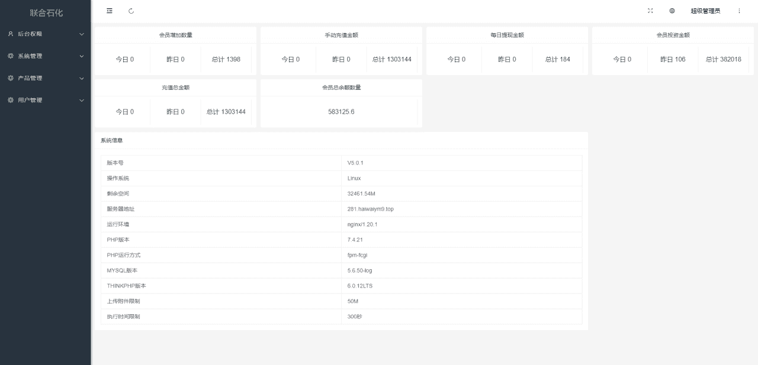Collapse the sidebar using the menu fold icon
The height and width of the screenshot is (365, 758).
(110, 11)
